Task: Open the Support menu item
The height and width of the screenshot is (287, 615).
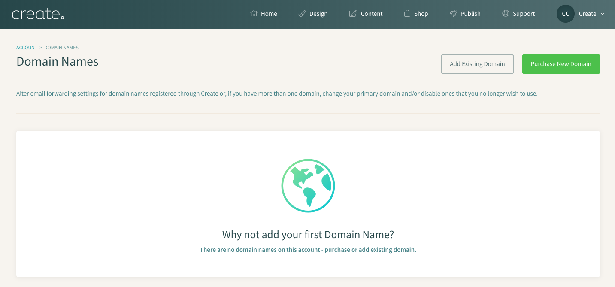Action: [x=518, y=14]
